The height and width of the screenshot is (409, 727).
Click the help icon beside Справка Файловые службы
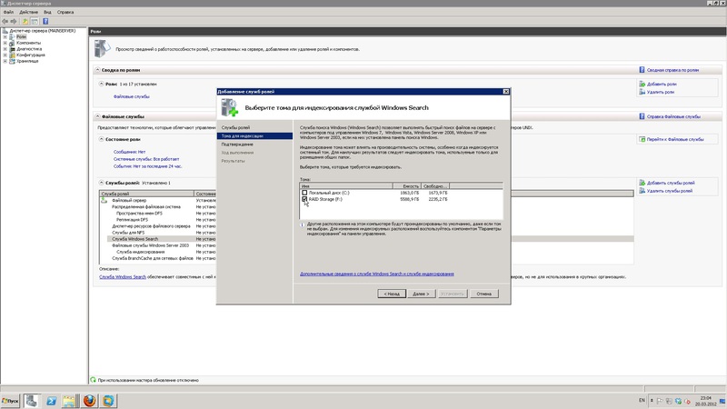pyautogui.click(x=642, y=116)
